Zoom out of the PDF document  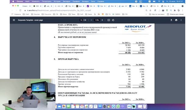click(x=91, y=20)
